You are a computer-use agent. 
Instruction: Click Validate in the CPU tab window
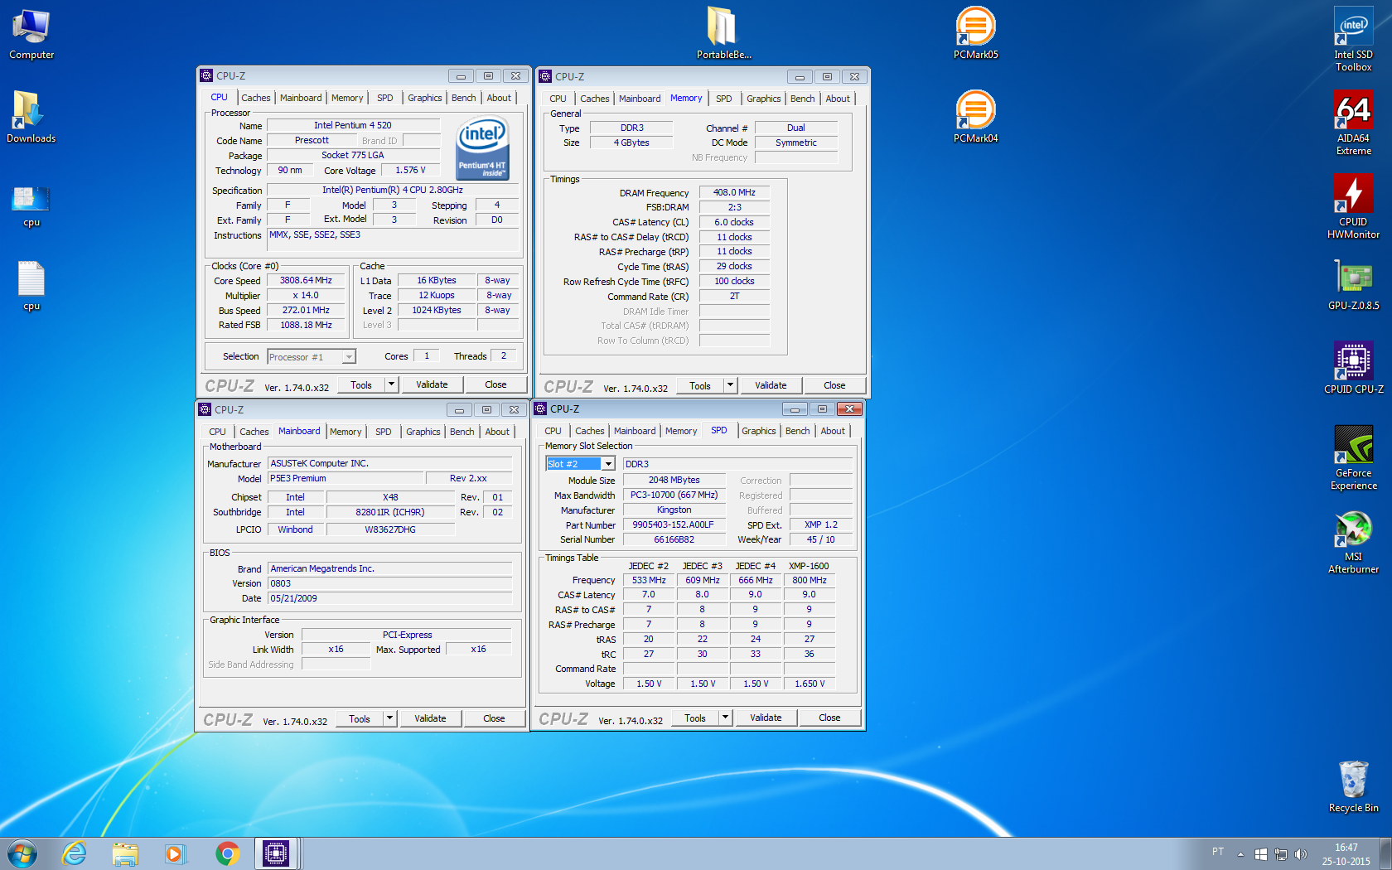click(432, 384)
